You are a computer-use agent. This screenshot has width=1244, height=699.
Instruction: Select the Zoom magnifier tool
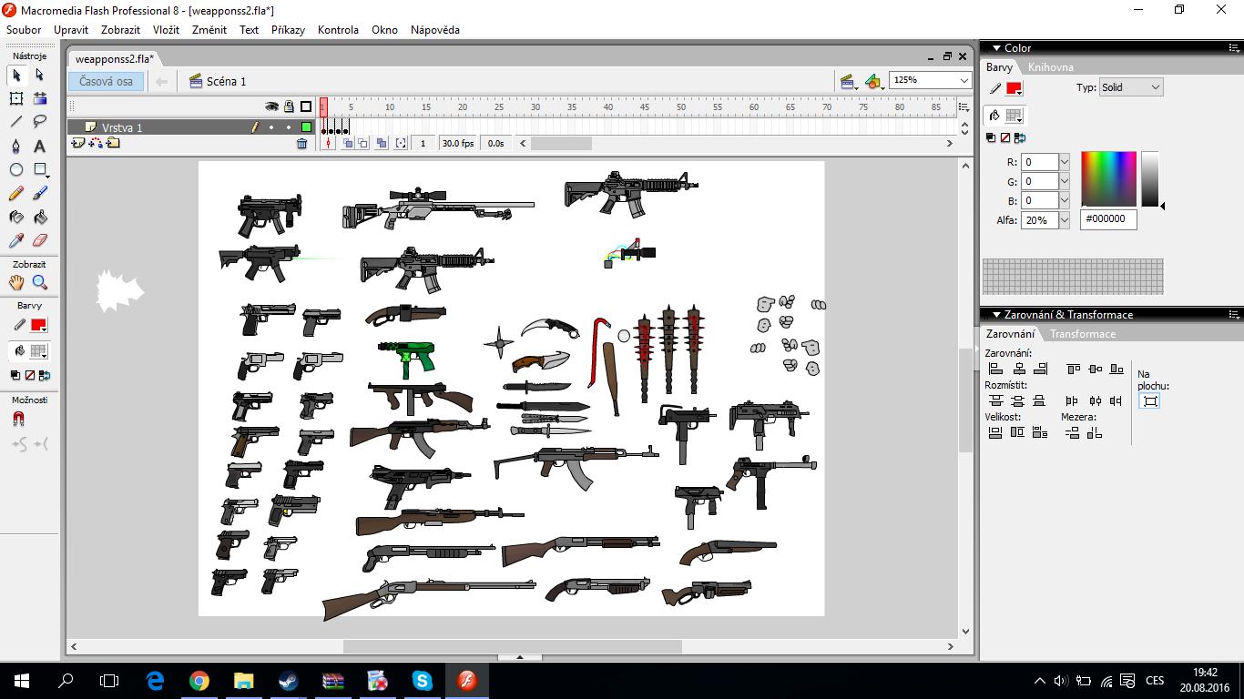pyautogui.click(x=40, y=282)
